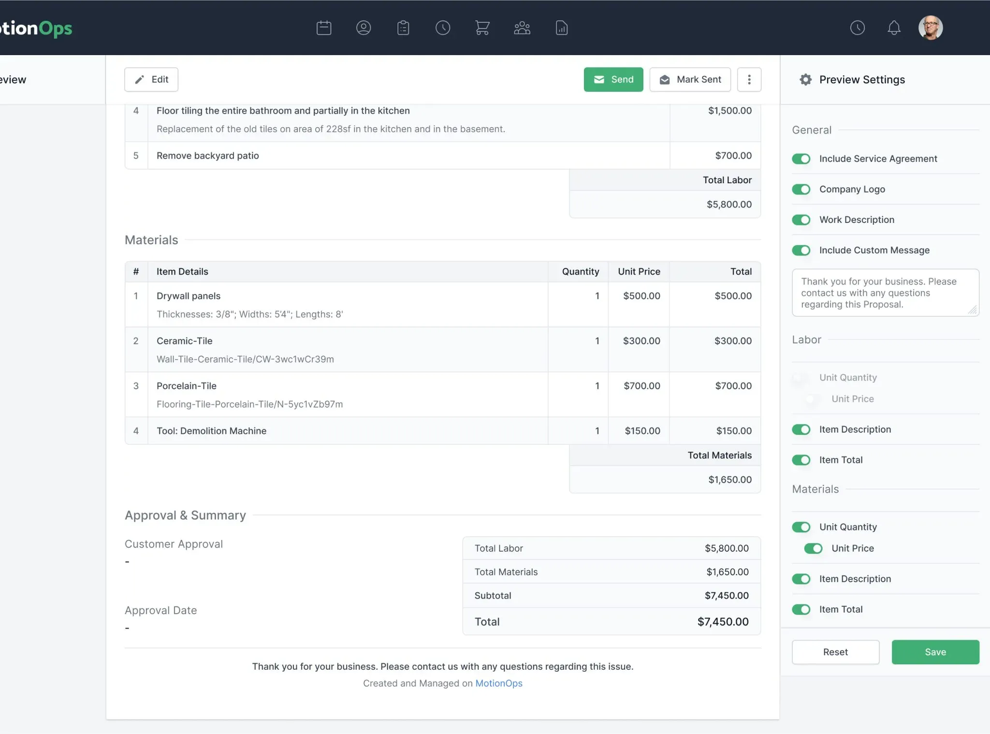The width and height of the screenshot is (990, 734).
Task: Click the Approval & Summary heading
Action: [x=185, y=515]
